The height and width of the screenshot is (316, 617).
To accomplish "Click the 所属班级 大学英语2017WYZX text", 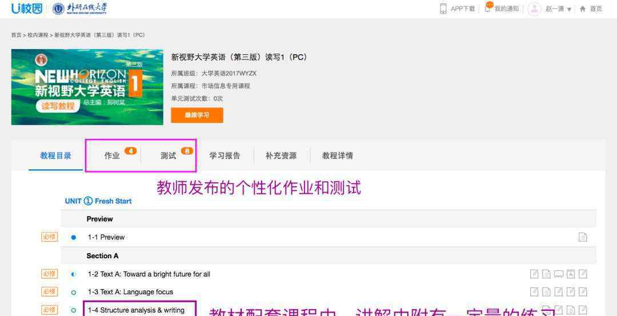I will (x=214, y=74).
